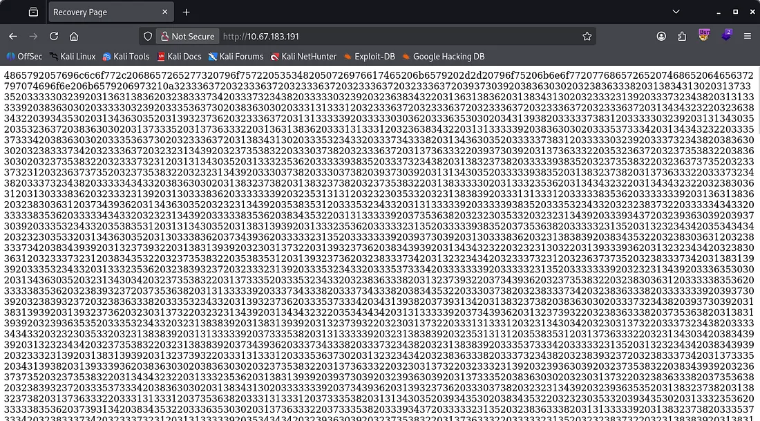This screenshot has height=421, width=760.
Task: Click the back navigation arrow
Action: [x=13, y=37]
